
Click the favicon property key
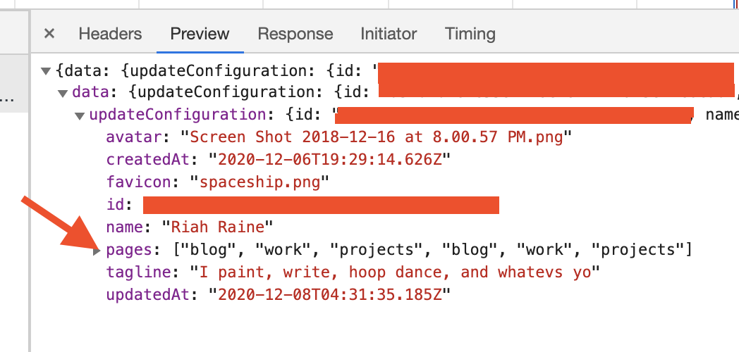coord(138,182)
